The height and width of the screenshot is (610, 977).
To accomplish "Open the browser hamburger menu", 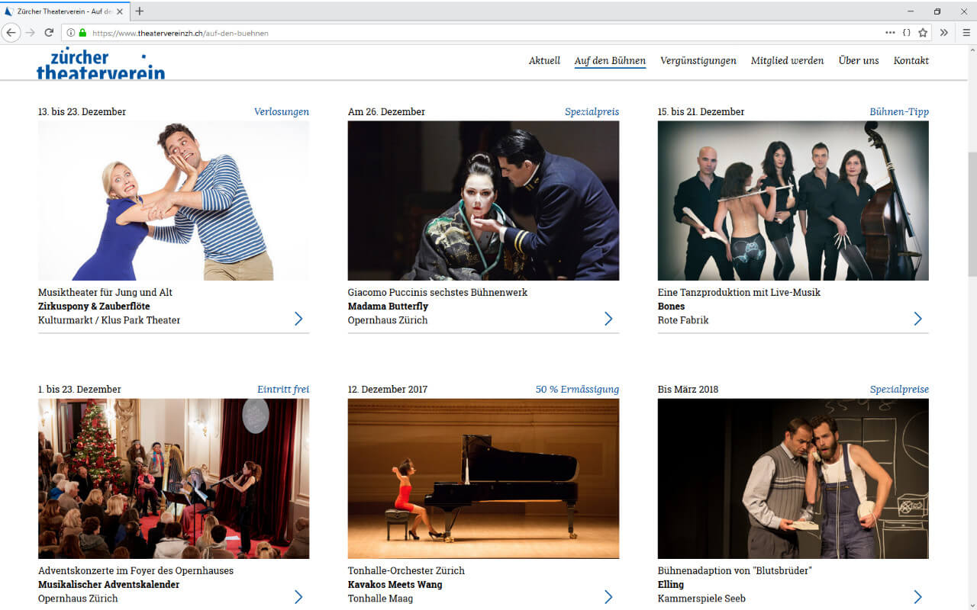I will point(966,33).
